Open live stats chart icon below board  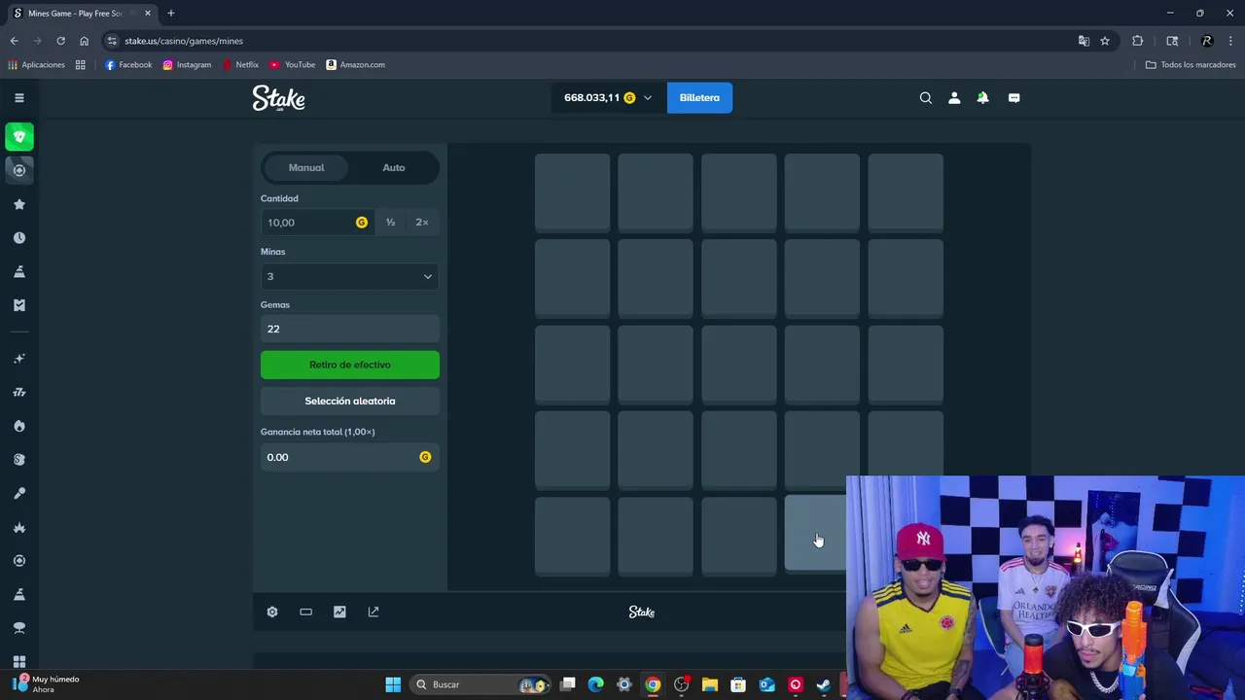tap(339, 612)
